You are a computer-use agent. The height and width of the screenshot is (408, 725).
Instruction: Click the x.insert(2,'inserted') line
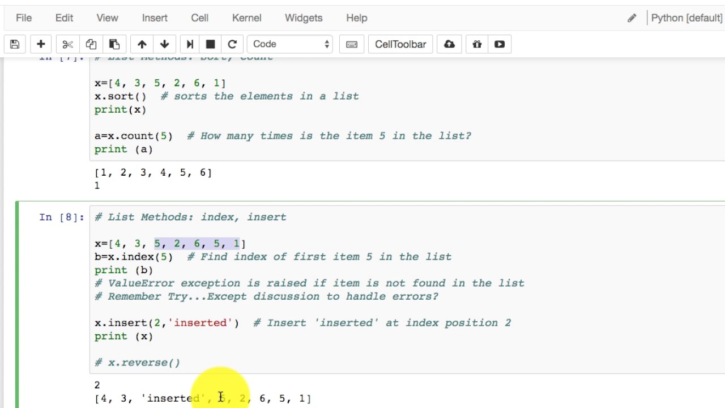(x=302, y=323)
